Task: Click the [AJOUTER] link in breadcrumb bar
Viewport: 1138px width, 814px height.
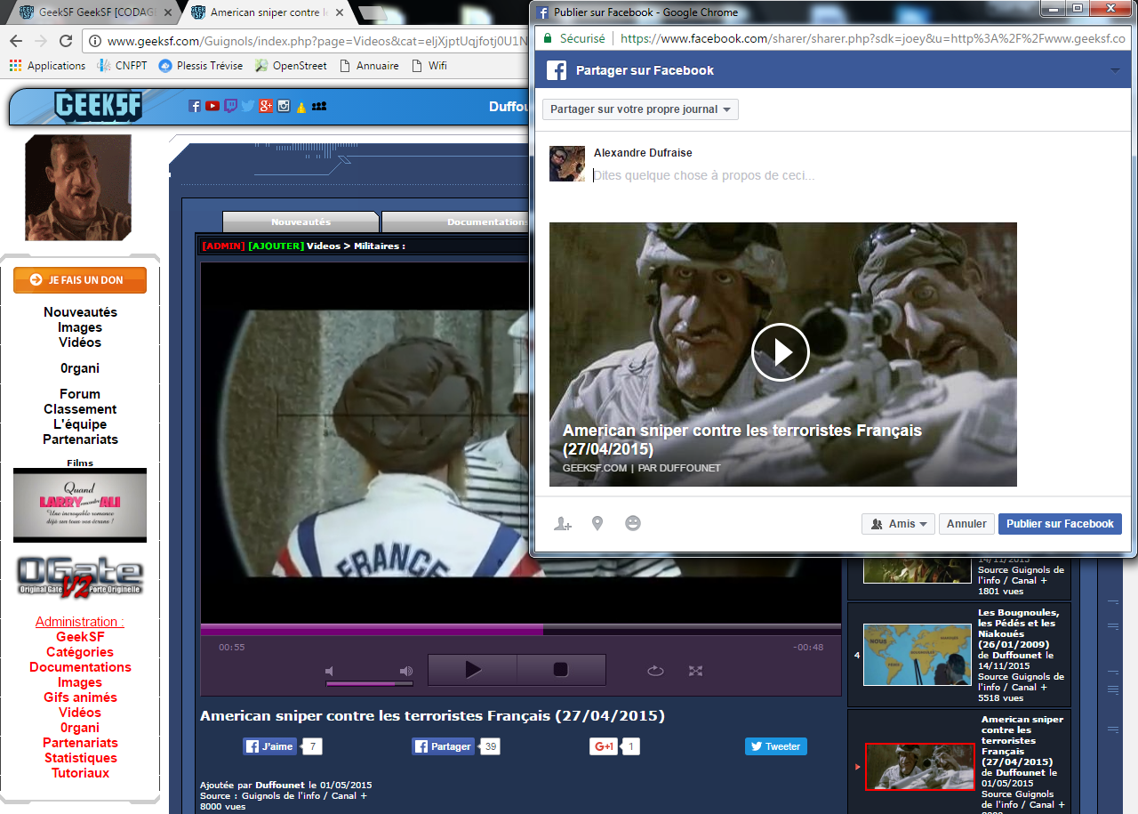Action: (x=276, y=246)
